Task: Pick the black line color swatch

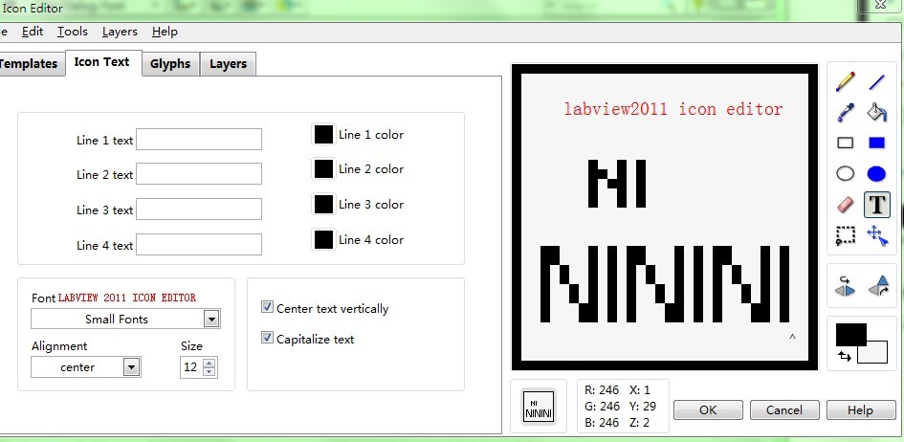Action: [x=851, y=334]
